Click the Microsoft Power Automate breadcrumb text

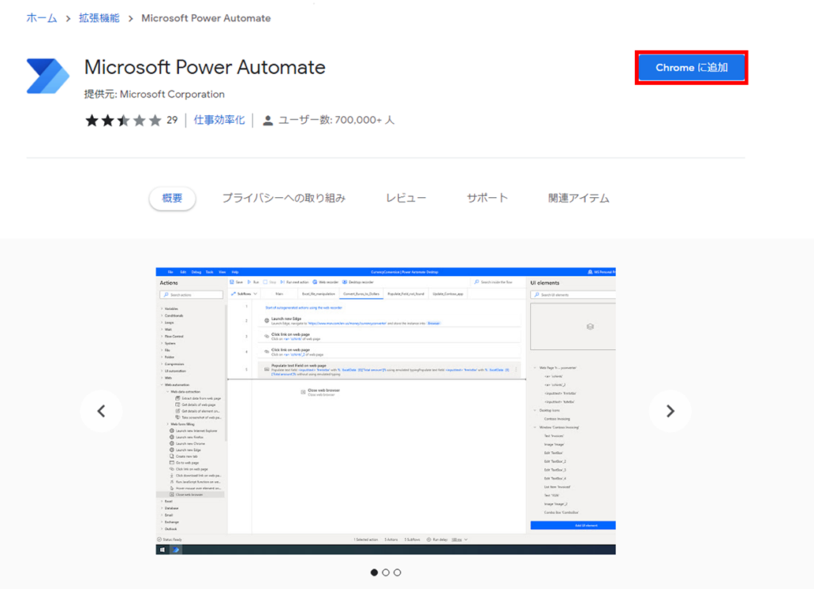click(x=206, y=18)
